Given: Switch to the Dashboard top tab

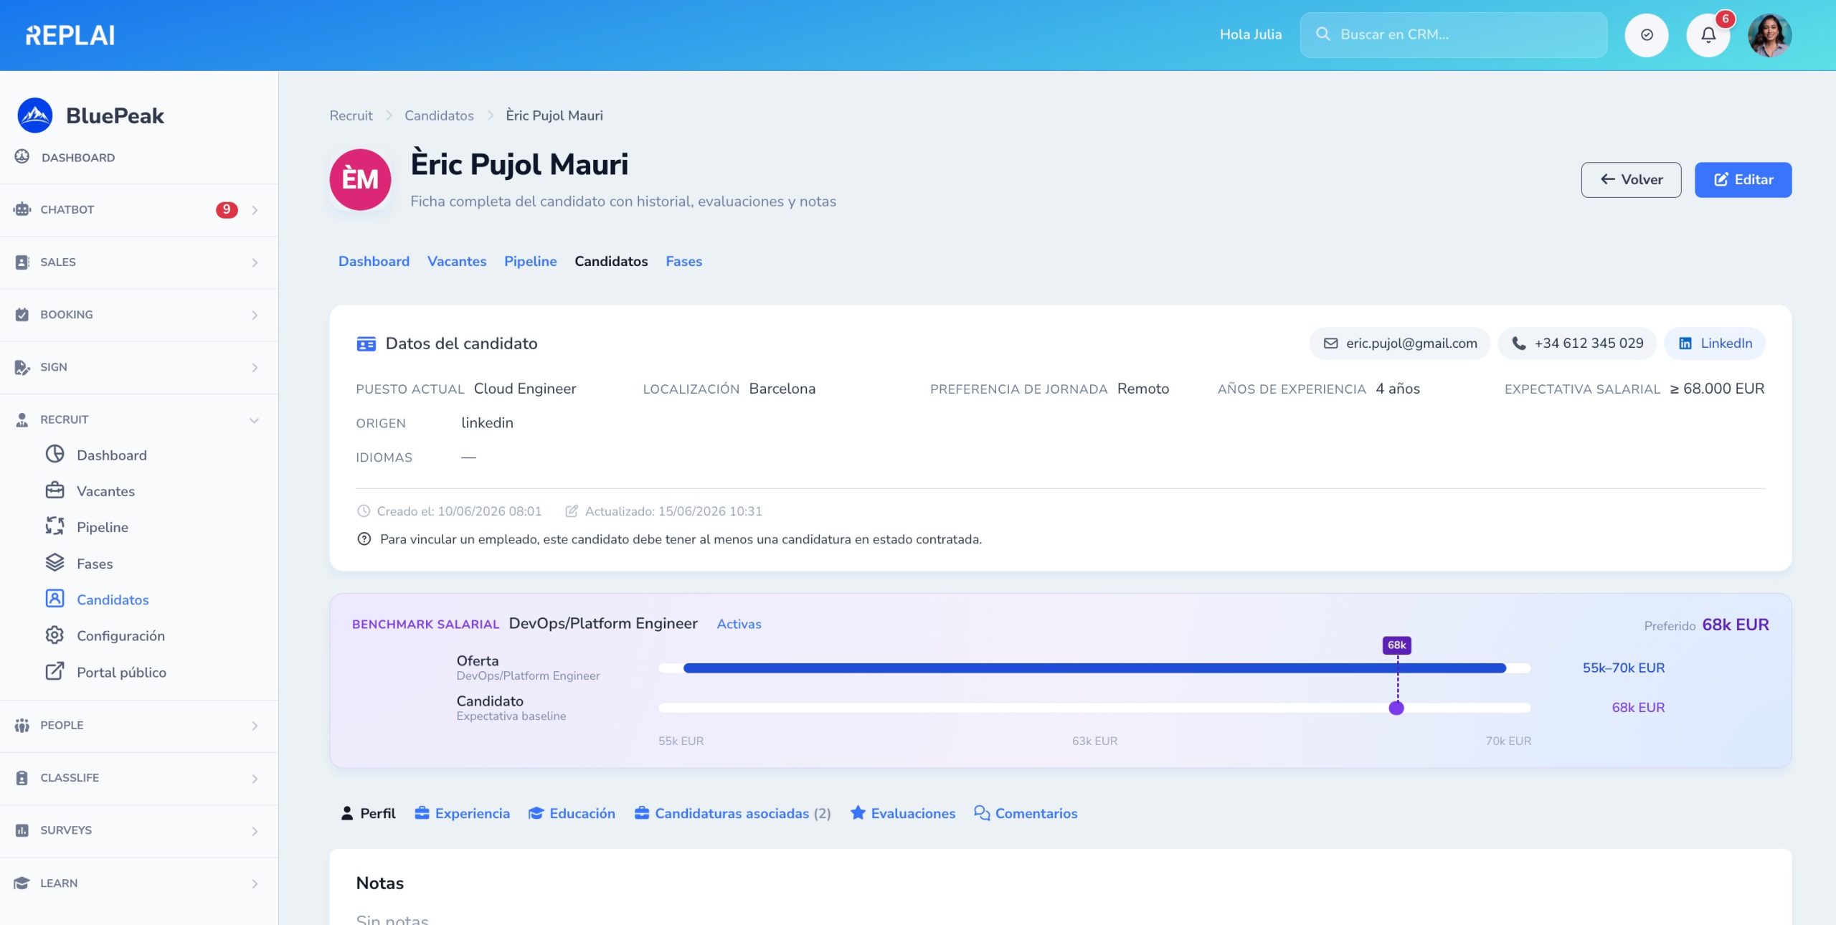Looking at the screenshot, I should pos(374,261).
